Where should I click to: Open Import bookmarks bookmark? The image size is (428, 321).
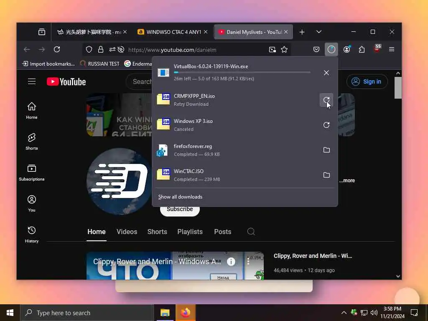coord(48,64)
